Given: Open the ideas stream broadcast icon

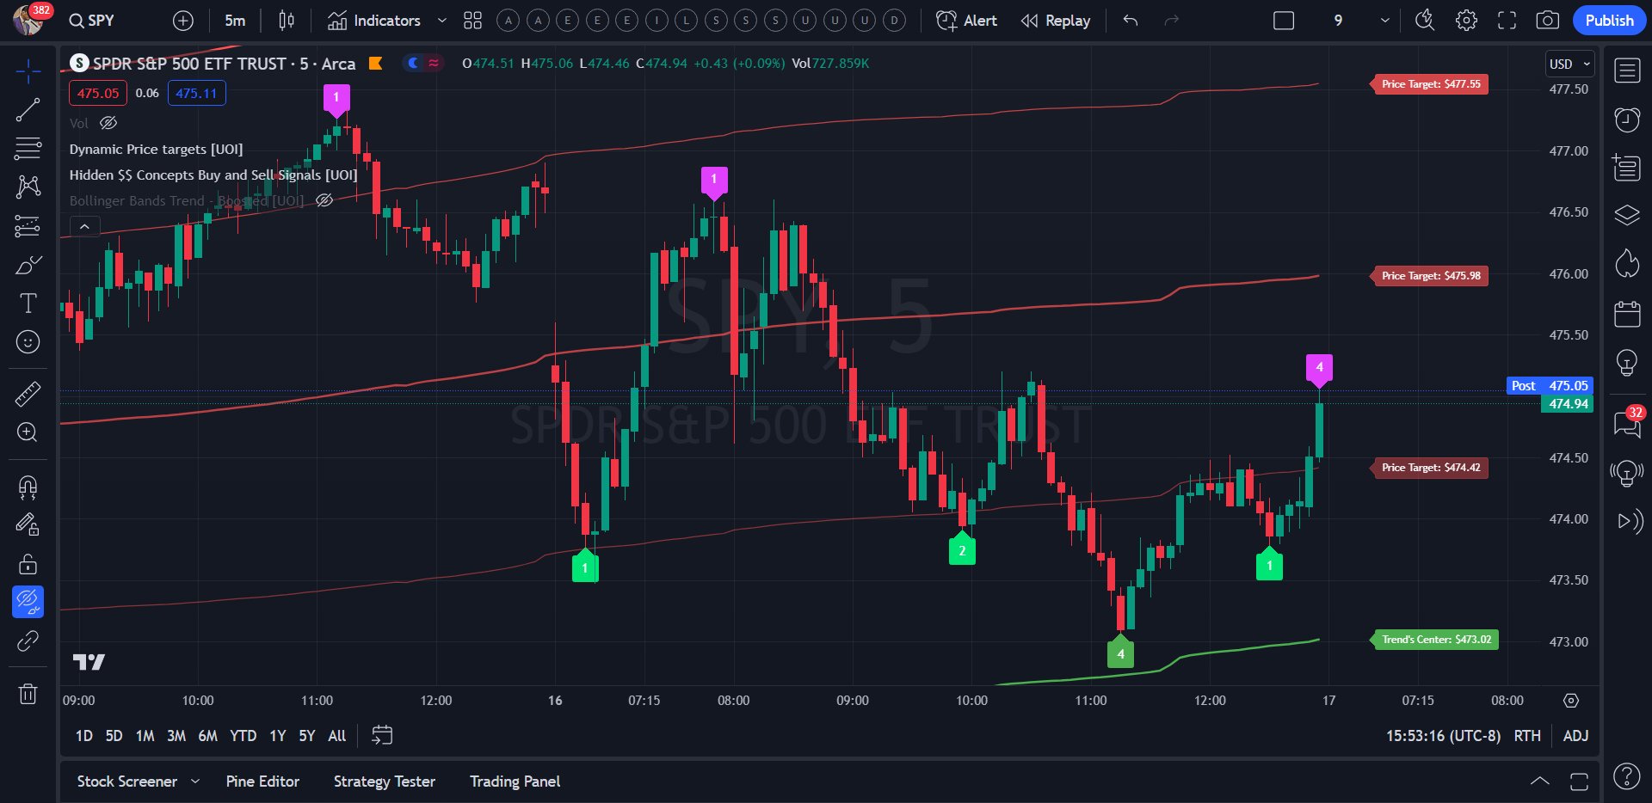Looking at the screenshot, I should click(1627, 472).
